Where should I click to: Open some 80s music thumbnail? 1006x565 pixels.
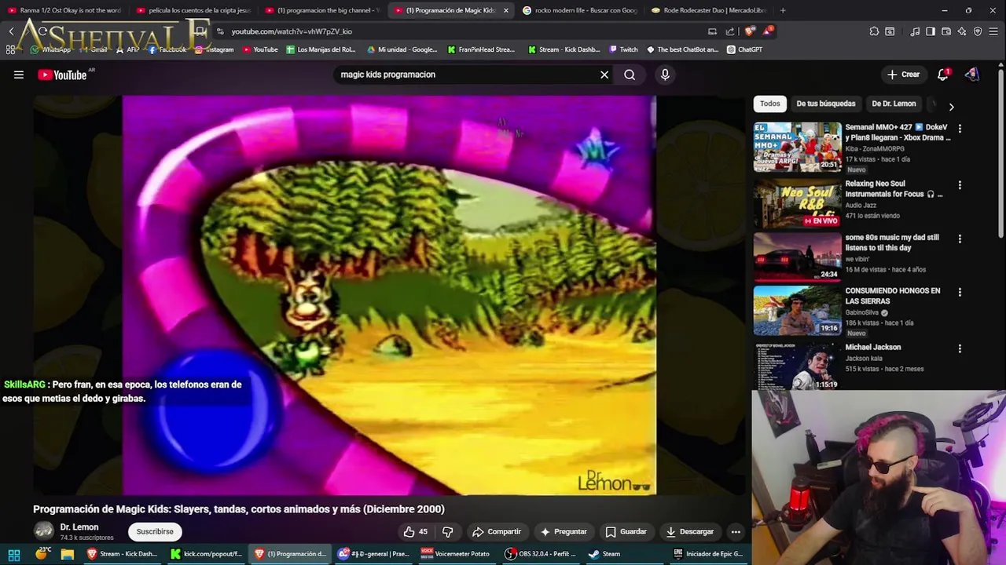[797, 257]
